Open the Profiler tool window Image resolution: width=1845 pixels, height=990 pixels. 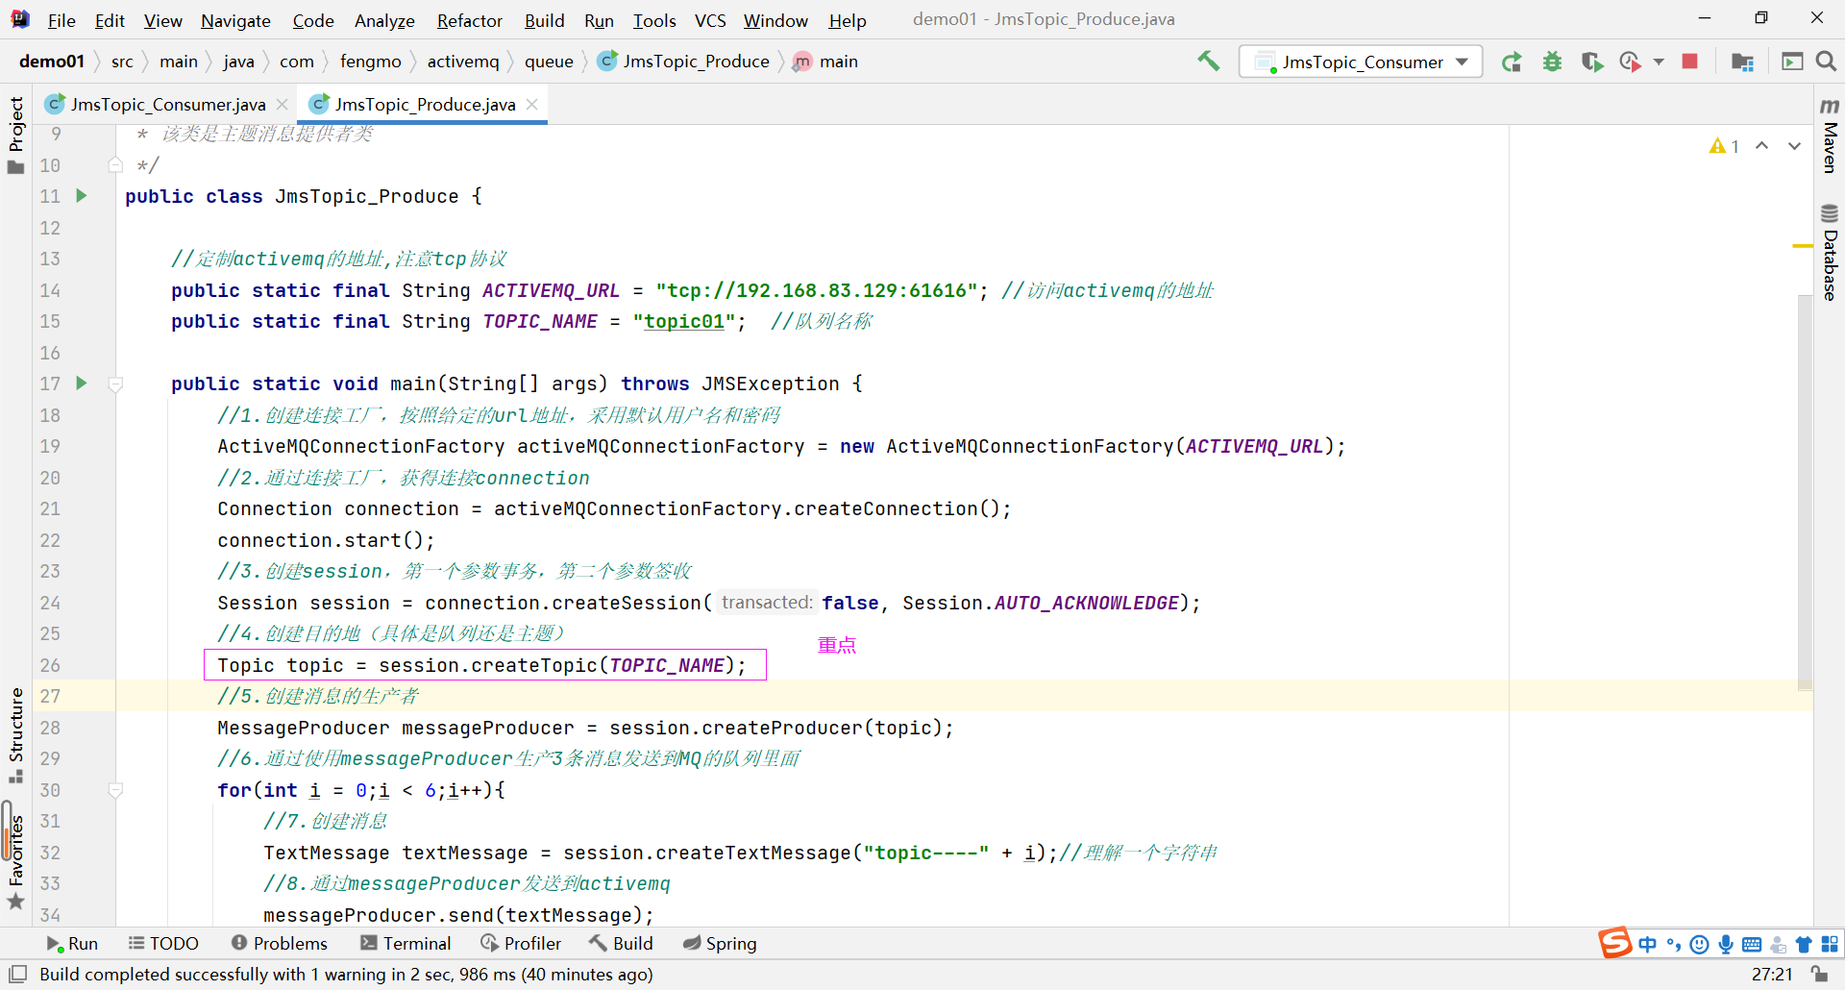[521, 944]
